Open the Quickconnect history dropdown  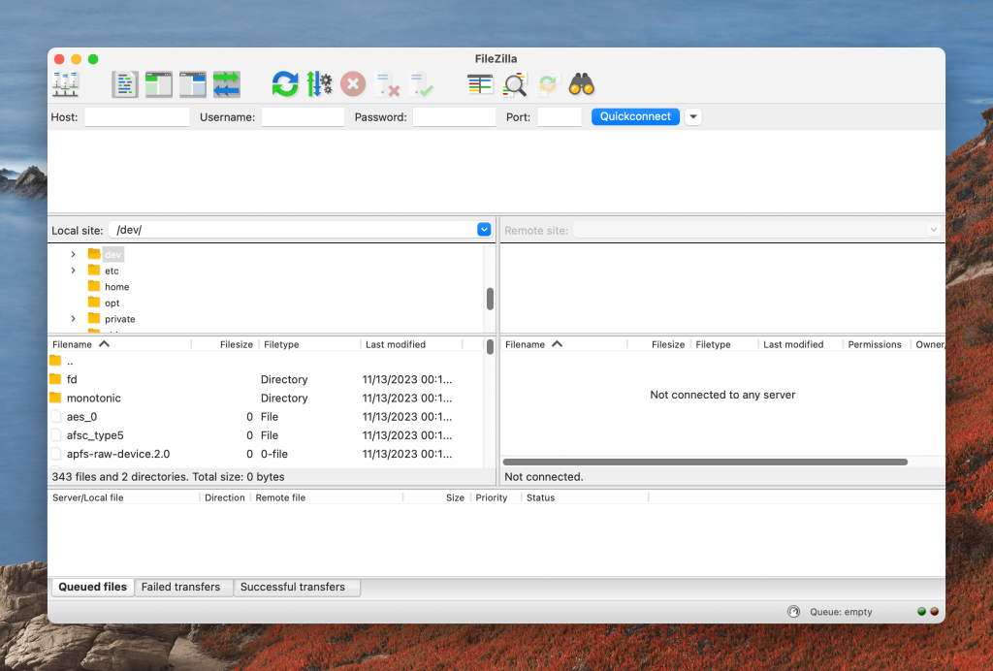click(x=691, y=116)
